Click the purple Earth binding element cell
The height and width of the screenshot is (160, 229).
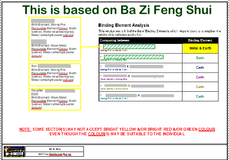point(200,77)
